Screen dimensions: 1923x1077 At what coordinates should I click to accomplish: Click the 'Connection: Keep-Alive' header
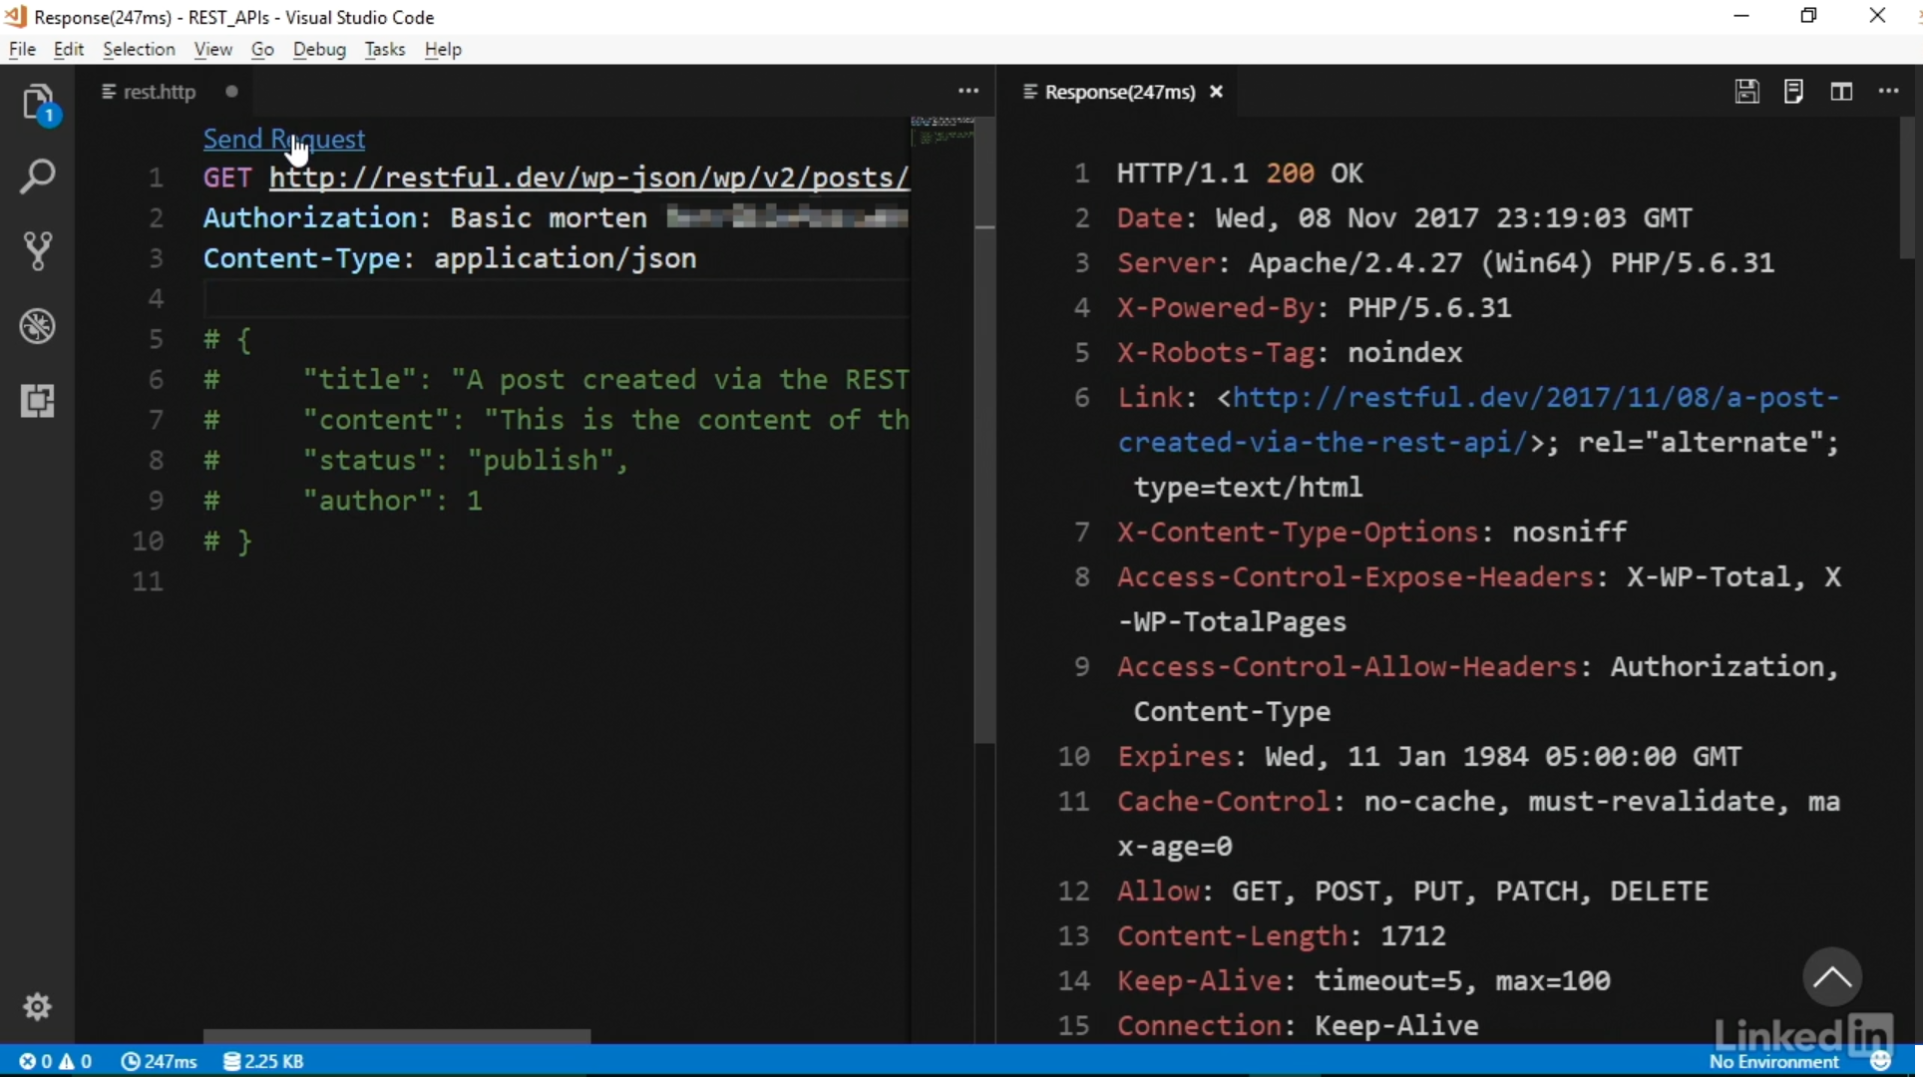coord(1298,1026)
